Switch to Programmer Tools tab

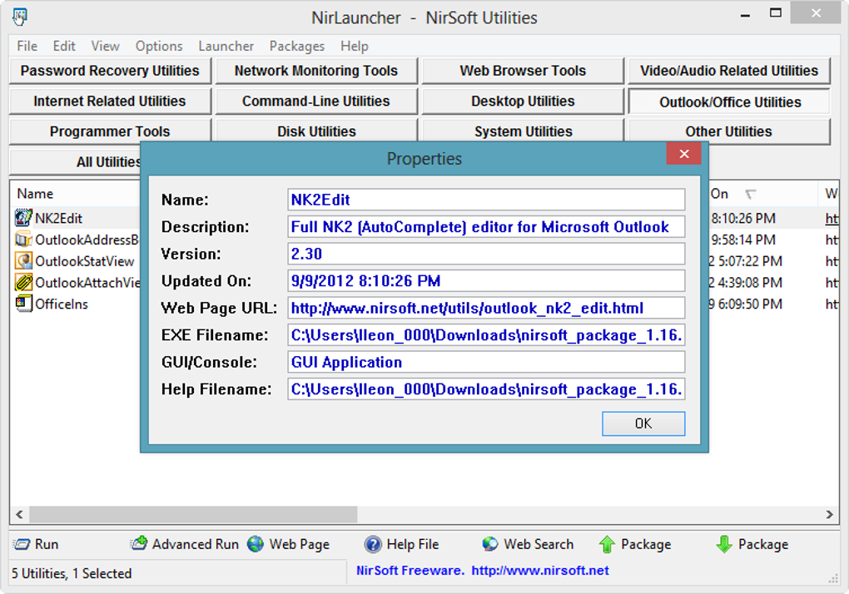click(110, 131)
